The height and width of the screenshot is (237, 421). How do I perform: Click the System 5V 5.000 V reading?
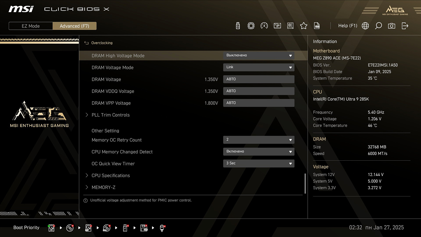[374, 181]
